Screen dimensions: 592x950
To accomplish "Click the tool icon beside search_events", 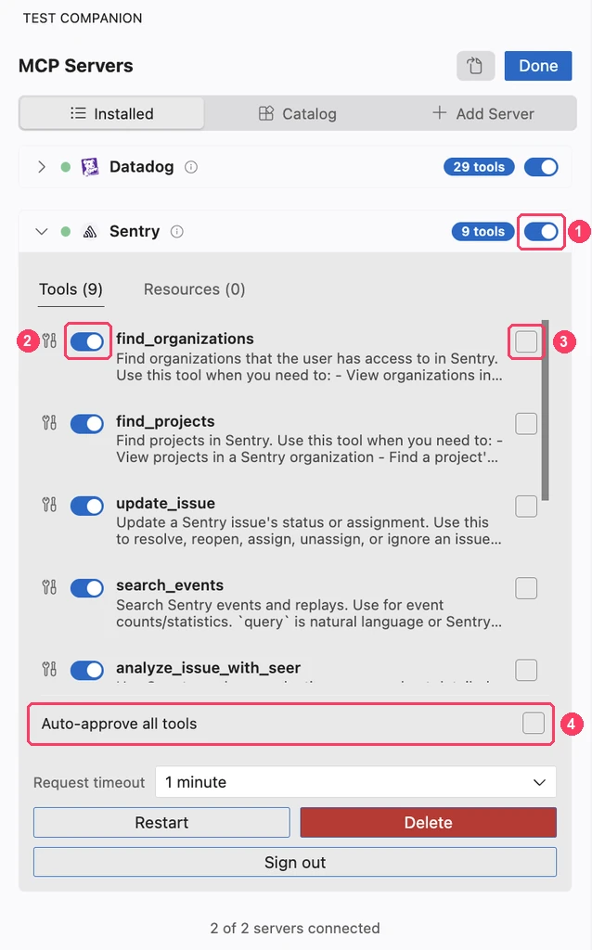I will point(50,587).
